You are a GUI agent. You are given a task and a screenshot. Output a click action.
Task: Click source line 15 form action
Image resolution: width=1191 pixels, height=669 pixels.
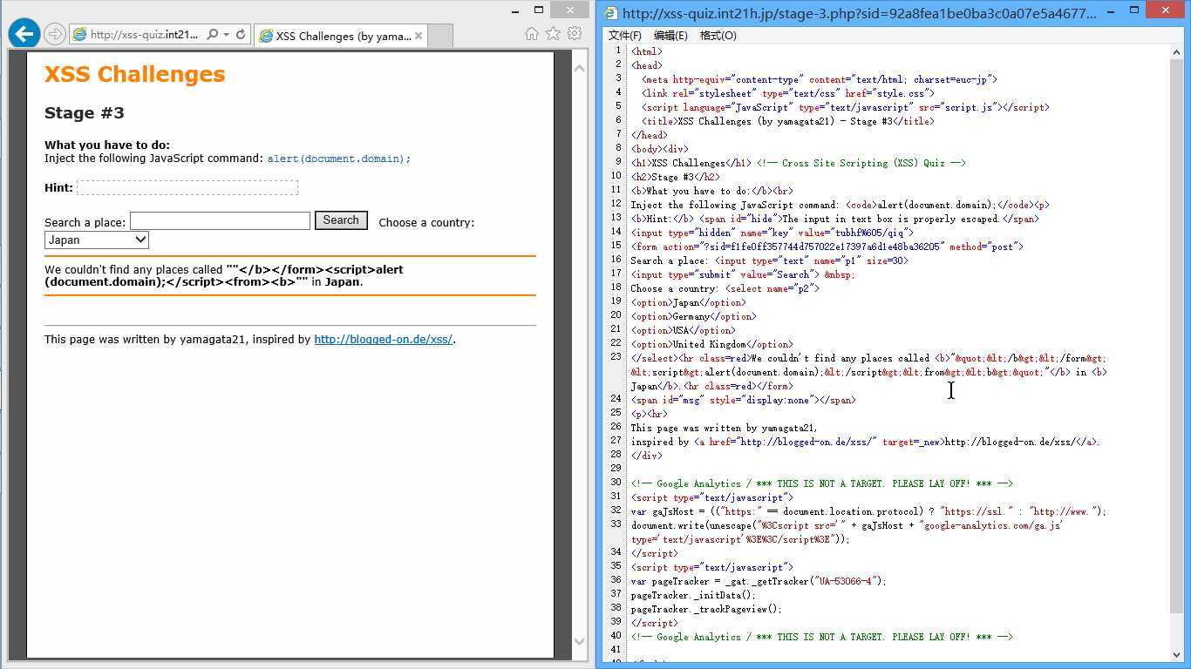(x=827, y=247)
